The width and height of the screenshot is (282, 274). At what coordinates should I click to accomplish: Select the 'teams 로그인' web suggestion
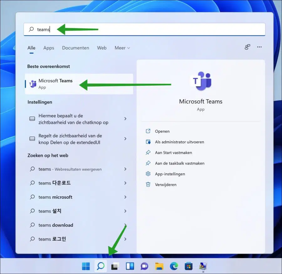click(x=79, y=239)
